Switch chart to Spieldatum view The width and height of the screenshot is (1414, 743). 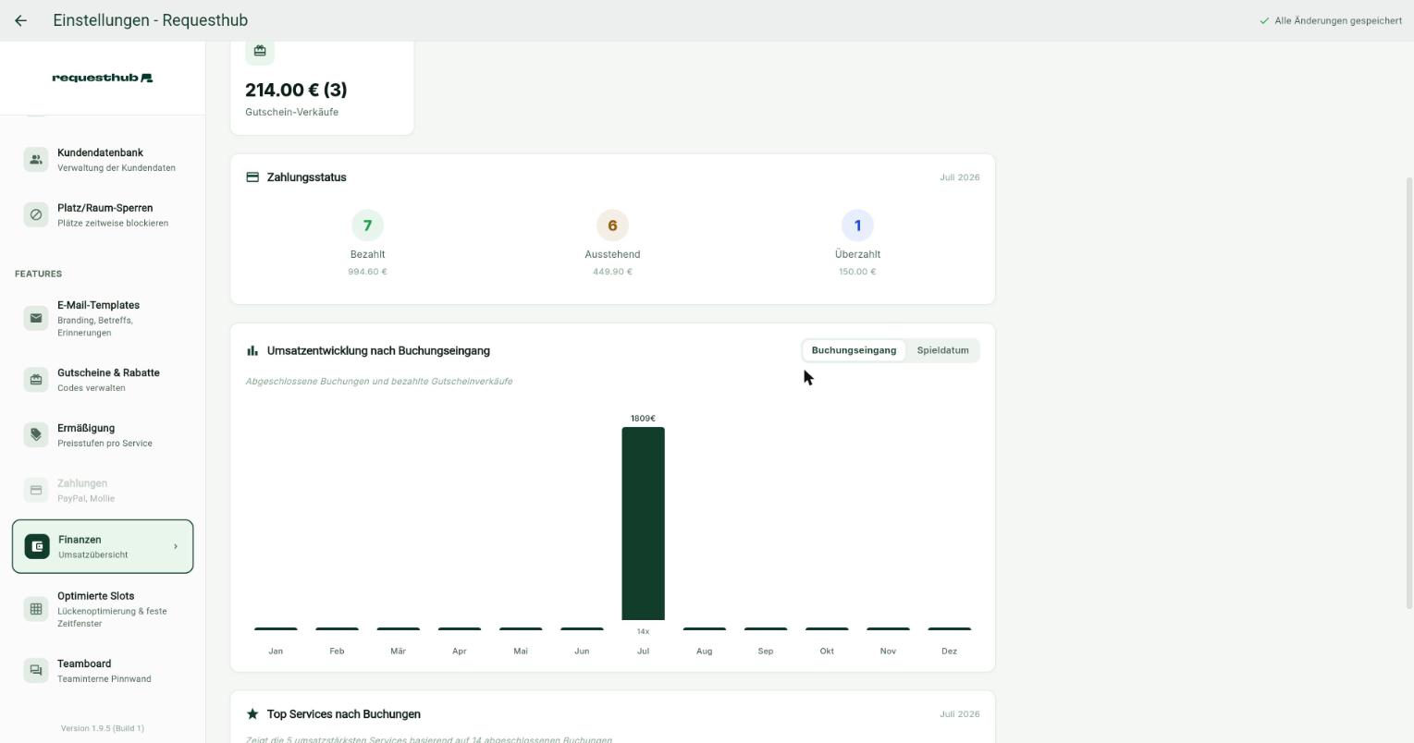[x=942, y=350]
